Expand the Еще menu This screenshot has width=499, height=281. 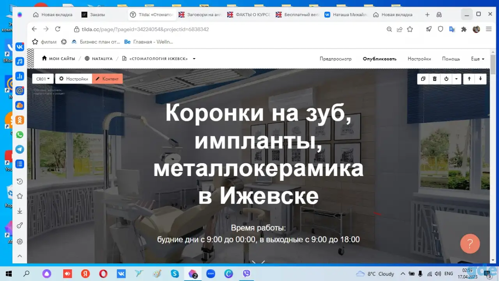478,59
